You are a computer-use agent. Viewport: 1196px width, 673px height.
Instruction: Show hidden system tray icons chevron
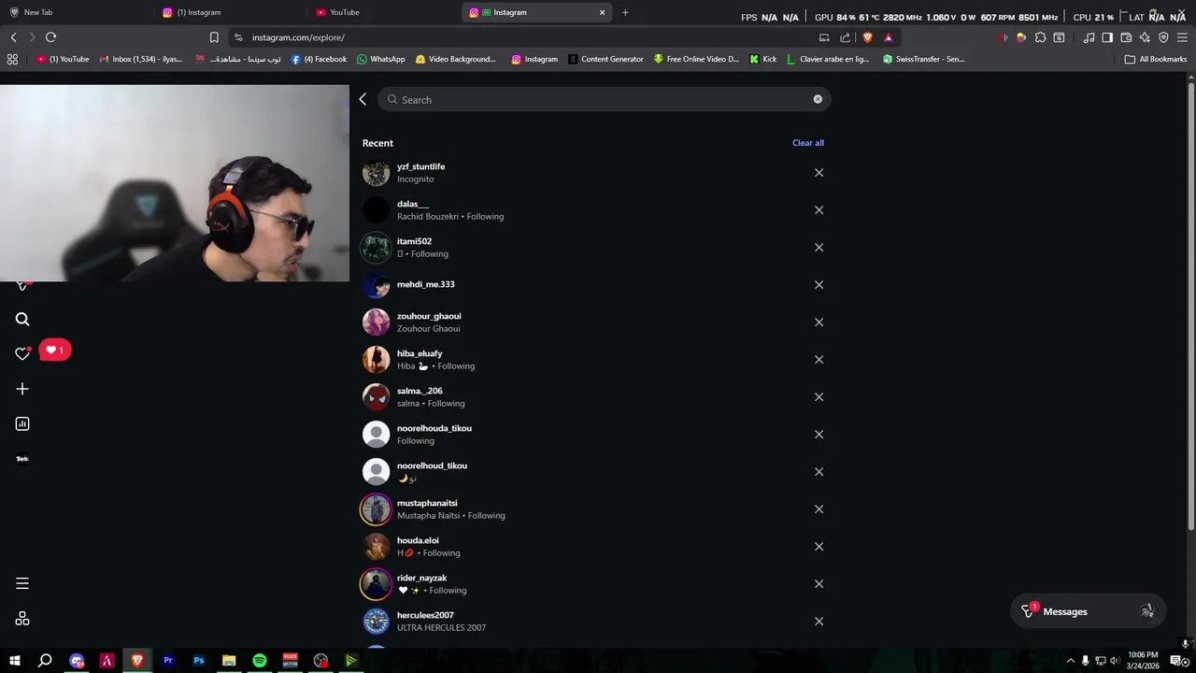point(1070,661)
